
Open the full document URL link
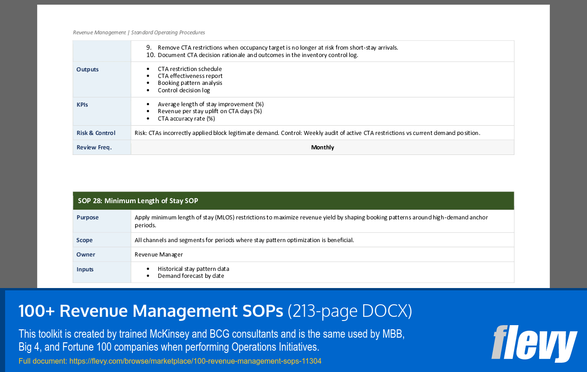tap(195, 361)
